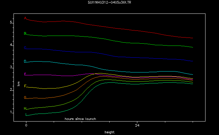This screenshot has width=219, height=135.
Task: Click the y-axis tick label 4
Action: [x=11, y=45]
